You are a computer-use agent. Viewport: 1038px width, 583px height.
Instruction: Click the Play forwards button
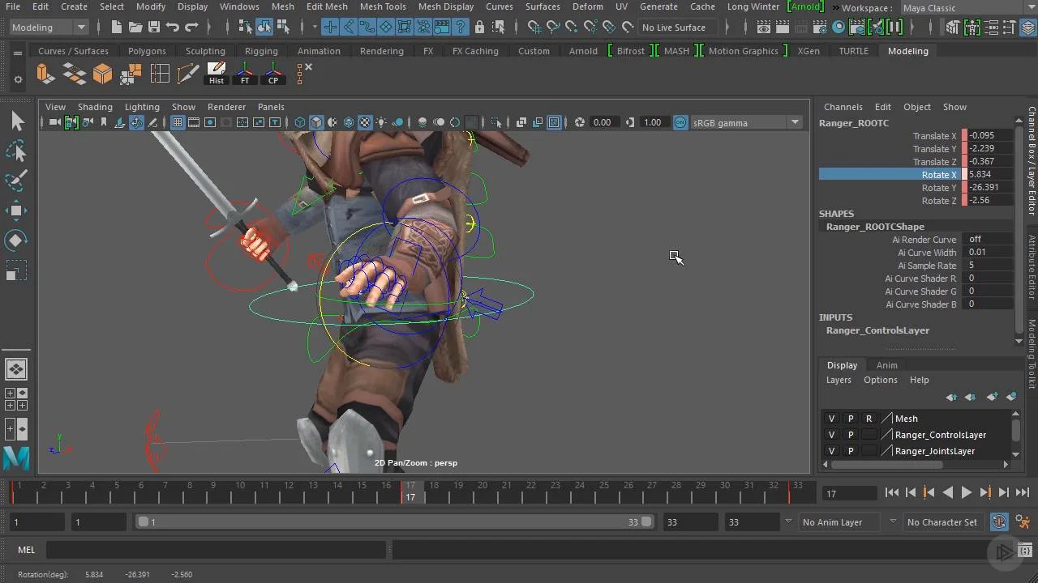tap(967, 492)
